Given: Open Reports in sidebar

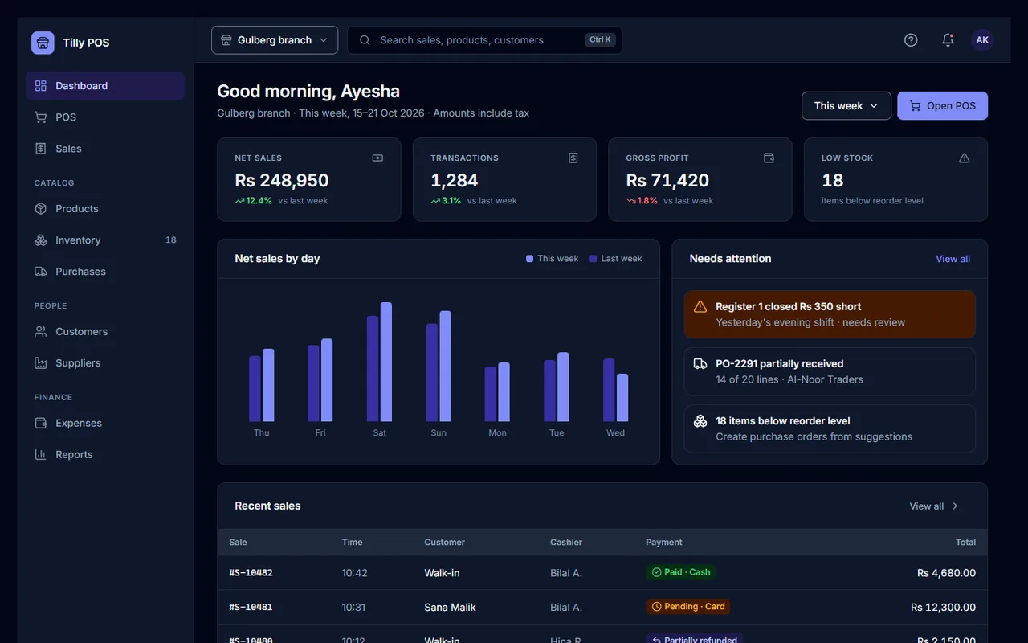Looking at the screenshot, I should click(x=105, y=455).
